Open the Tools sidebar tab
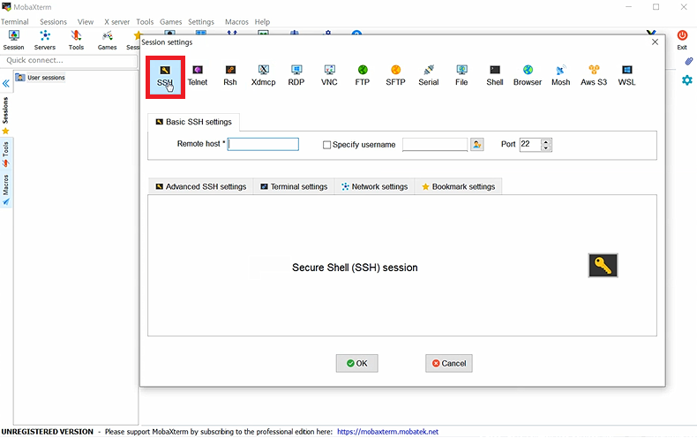 pyautogui.click(x=5, y=154)
